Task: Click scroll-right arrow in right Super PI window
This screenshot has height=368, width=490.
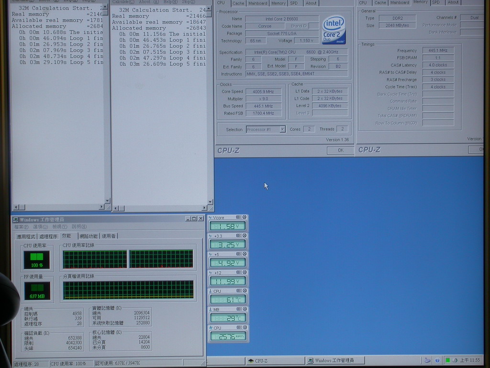Action: tap(204, 208)
